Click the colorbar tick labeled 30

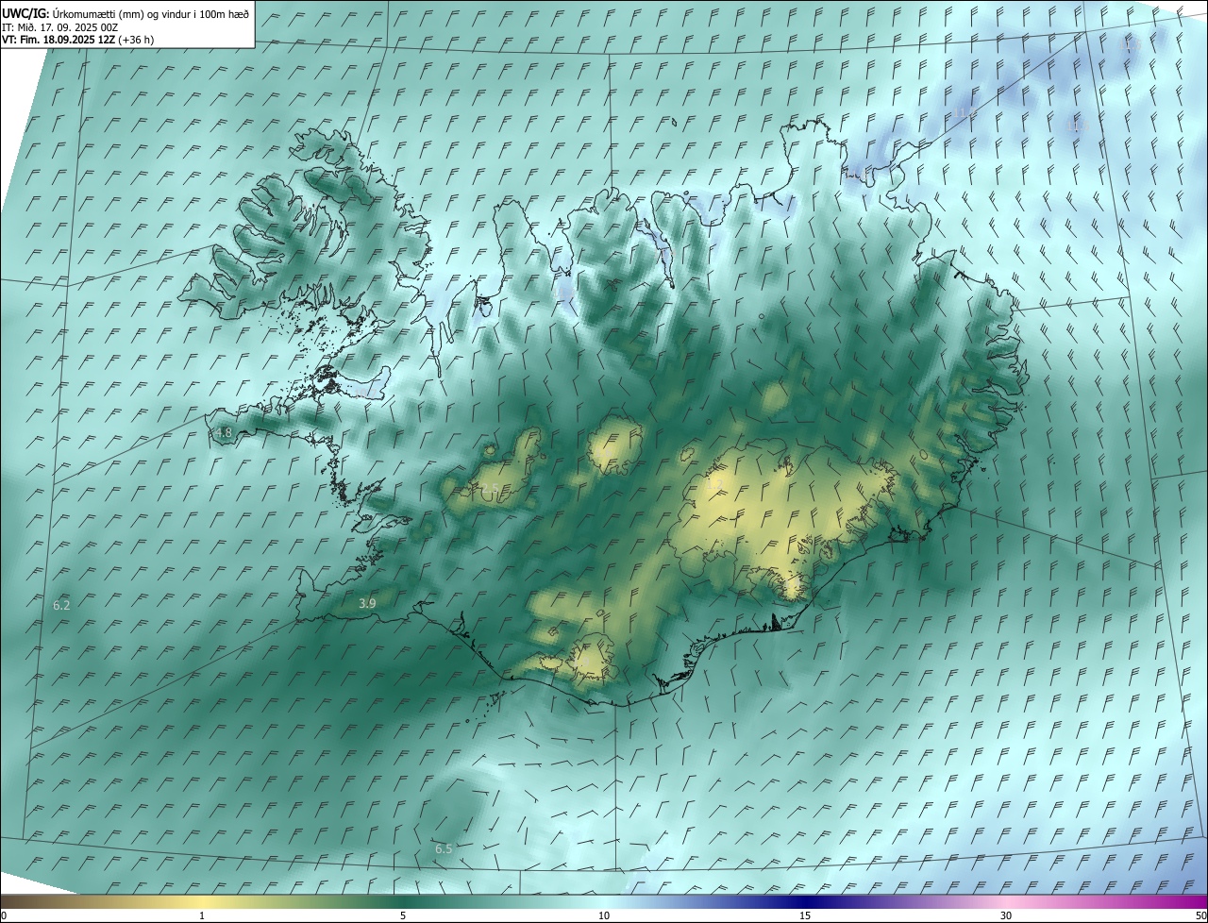1006,915
